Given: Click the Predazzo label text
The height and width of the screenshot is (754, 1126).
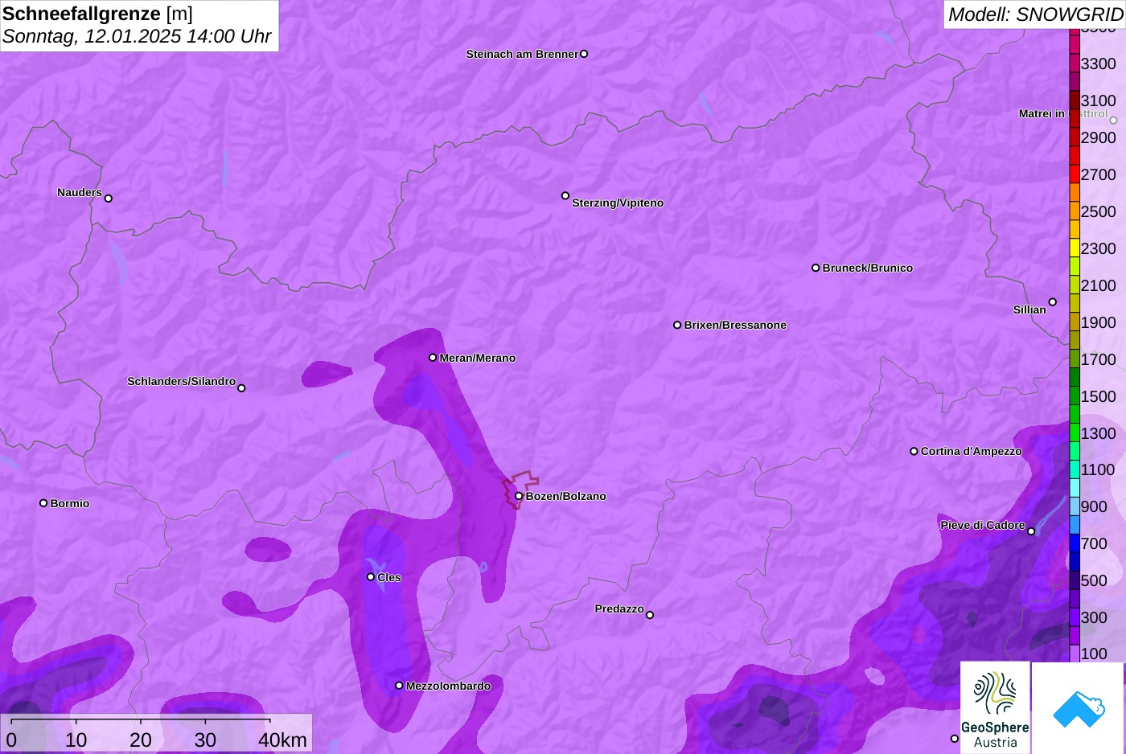Looking at the screenshot, I should tap(619, 609).
